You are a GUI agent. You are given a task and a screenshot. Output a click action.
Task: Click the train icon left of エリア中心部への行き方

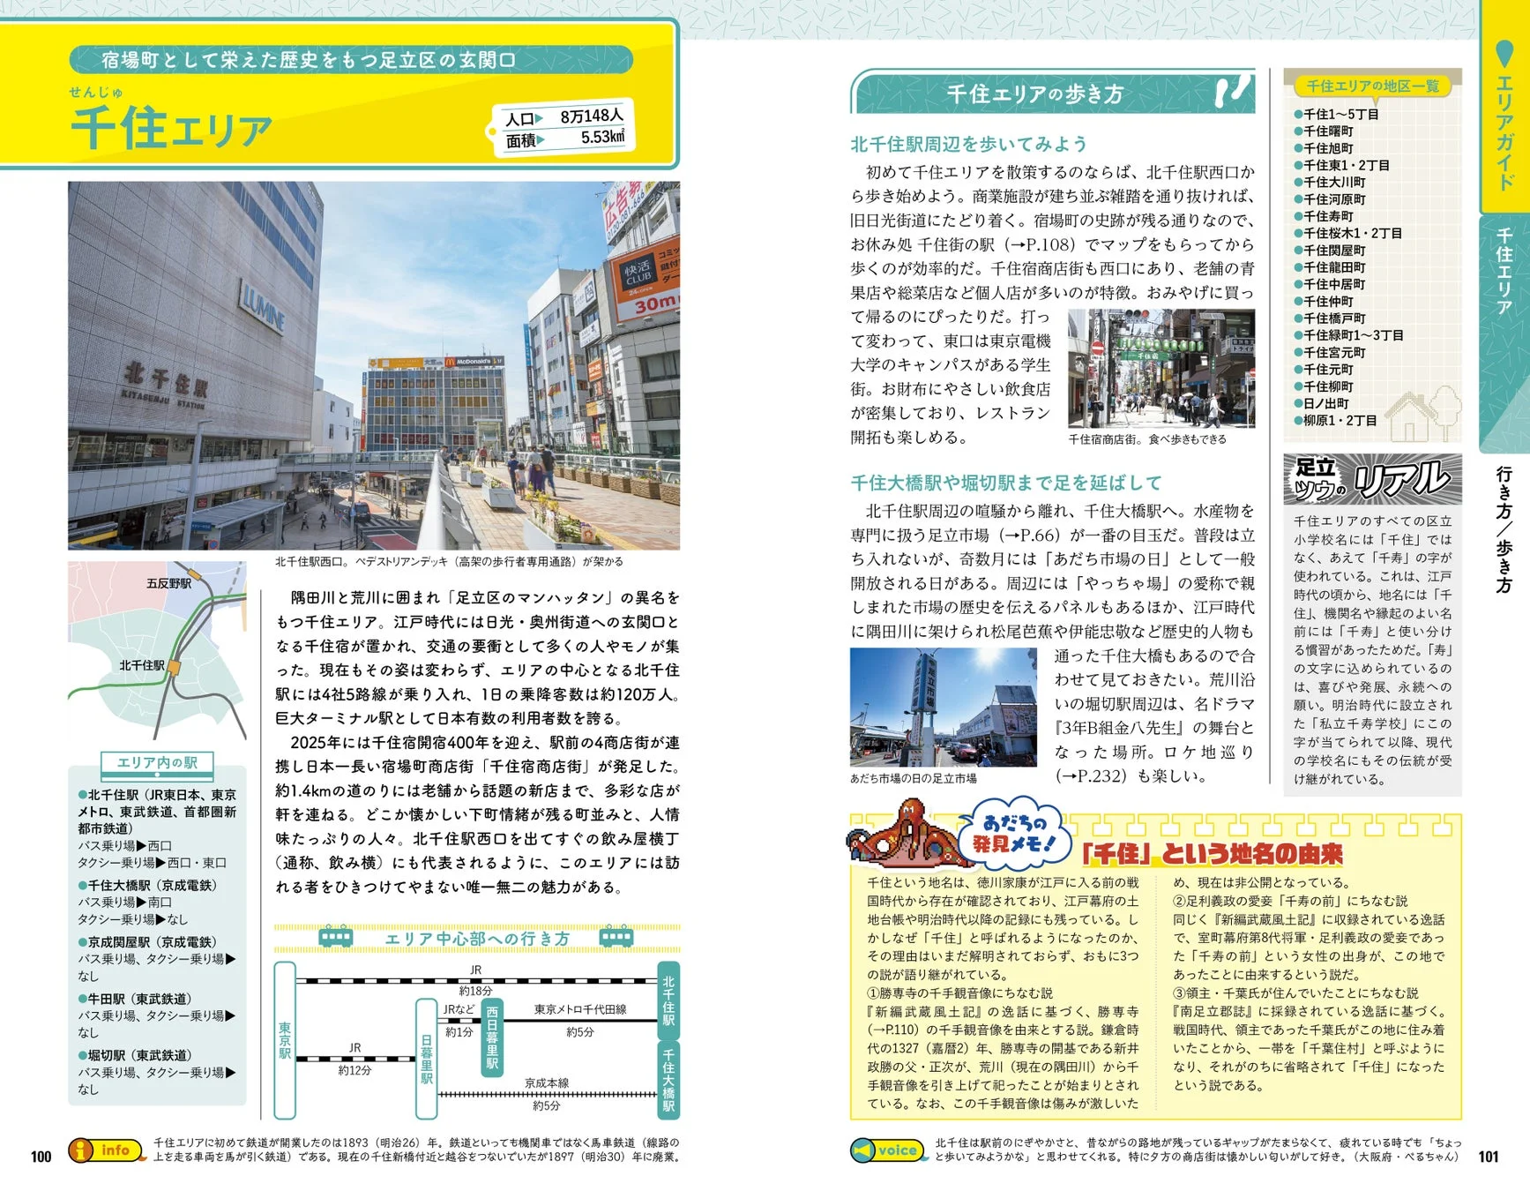(335, 936)
